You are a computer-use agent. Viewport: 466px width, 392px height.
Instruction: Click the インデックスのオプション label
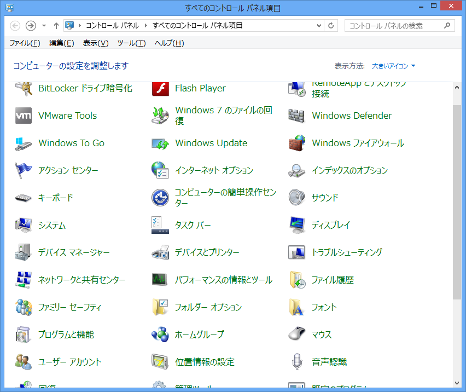(350, 170)
